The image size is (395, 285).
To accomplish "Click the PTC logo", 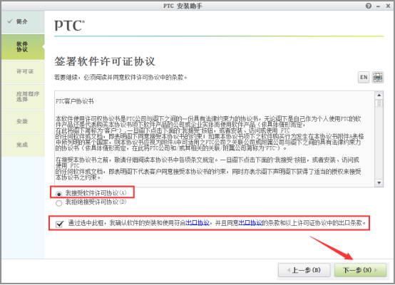I will click(70, 26).
